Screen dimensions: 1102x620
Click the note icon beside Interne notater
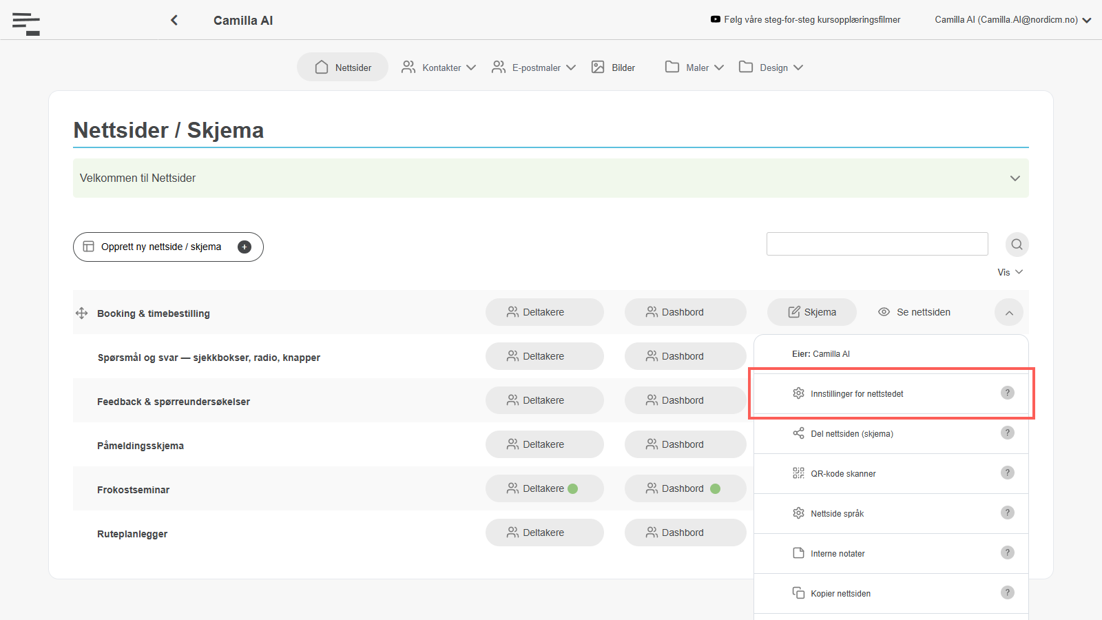(x=798, y=553)
